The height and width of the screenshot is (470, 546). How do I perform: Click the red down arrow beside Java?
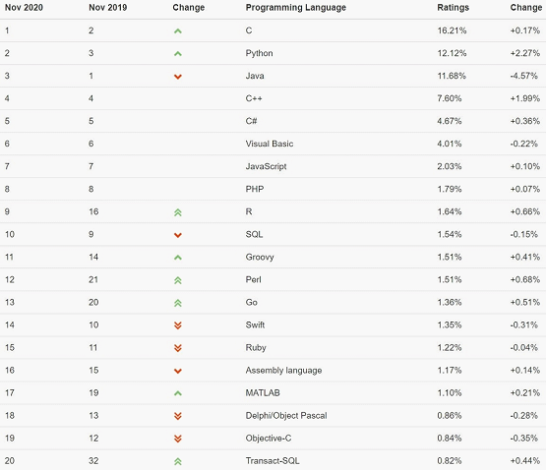tap(178, 77)
